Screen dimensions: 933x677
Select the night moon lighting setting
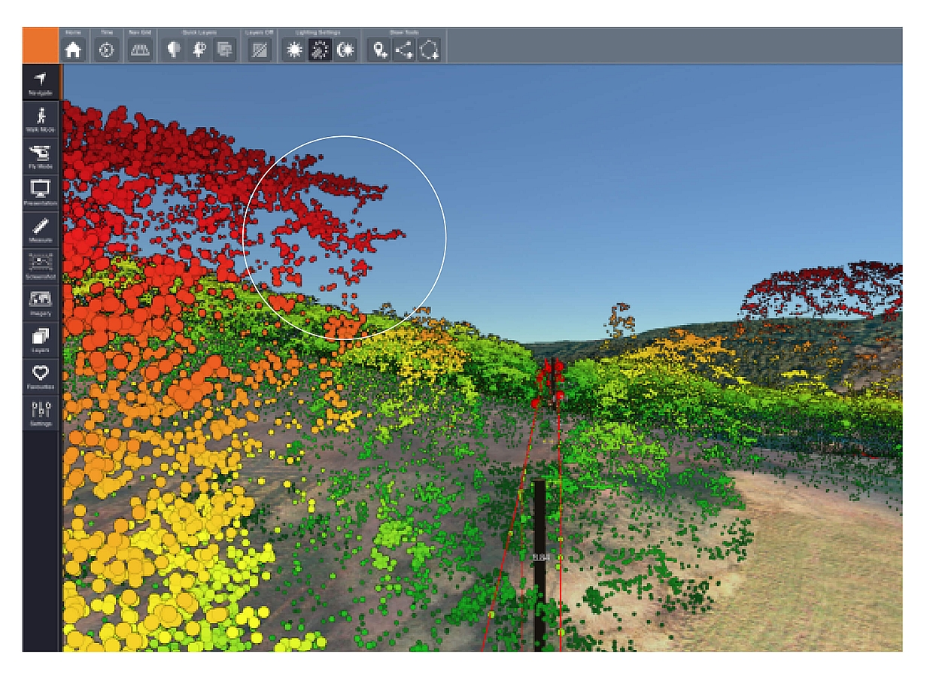pyautogui.click(x=345, y=50)
